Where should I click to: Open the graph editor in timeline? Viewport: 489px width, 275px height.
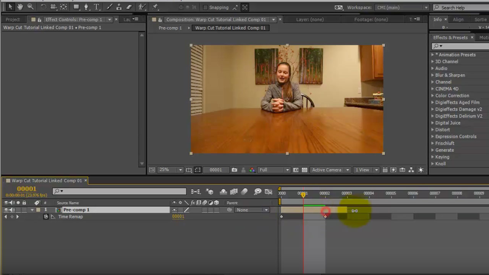click(x=269, y=192)
